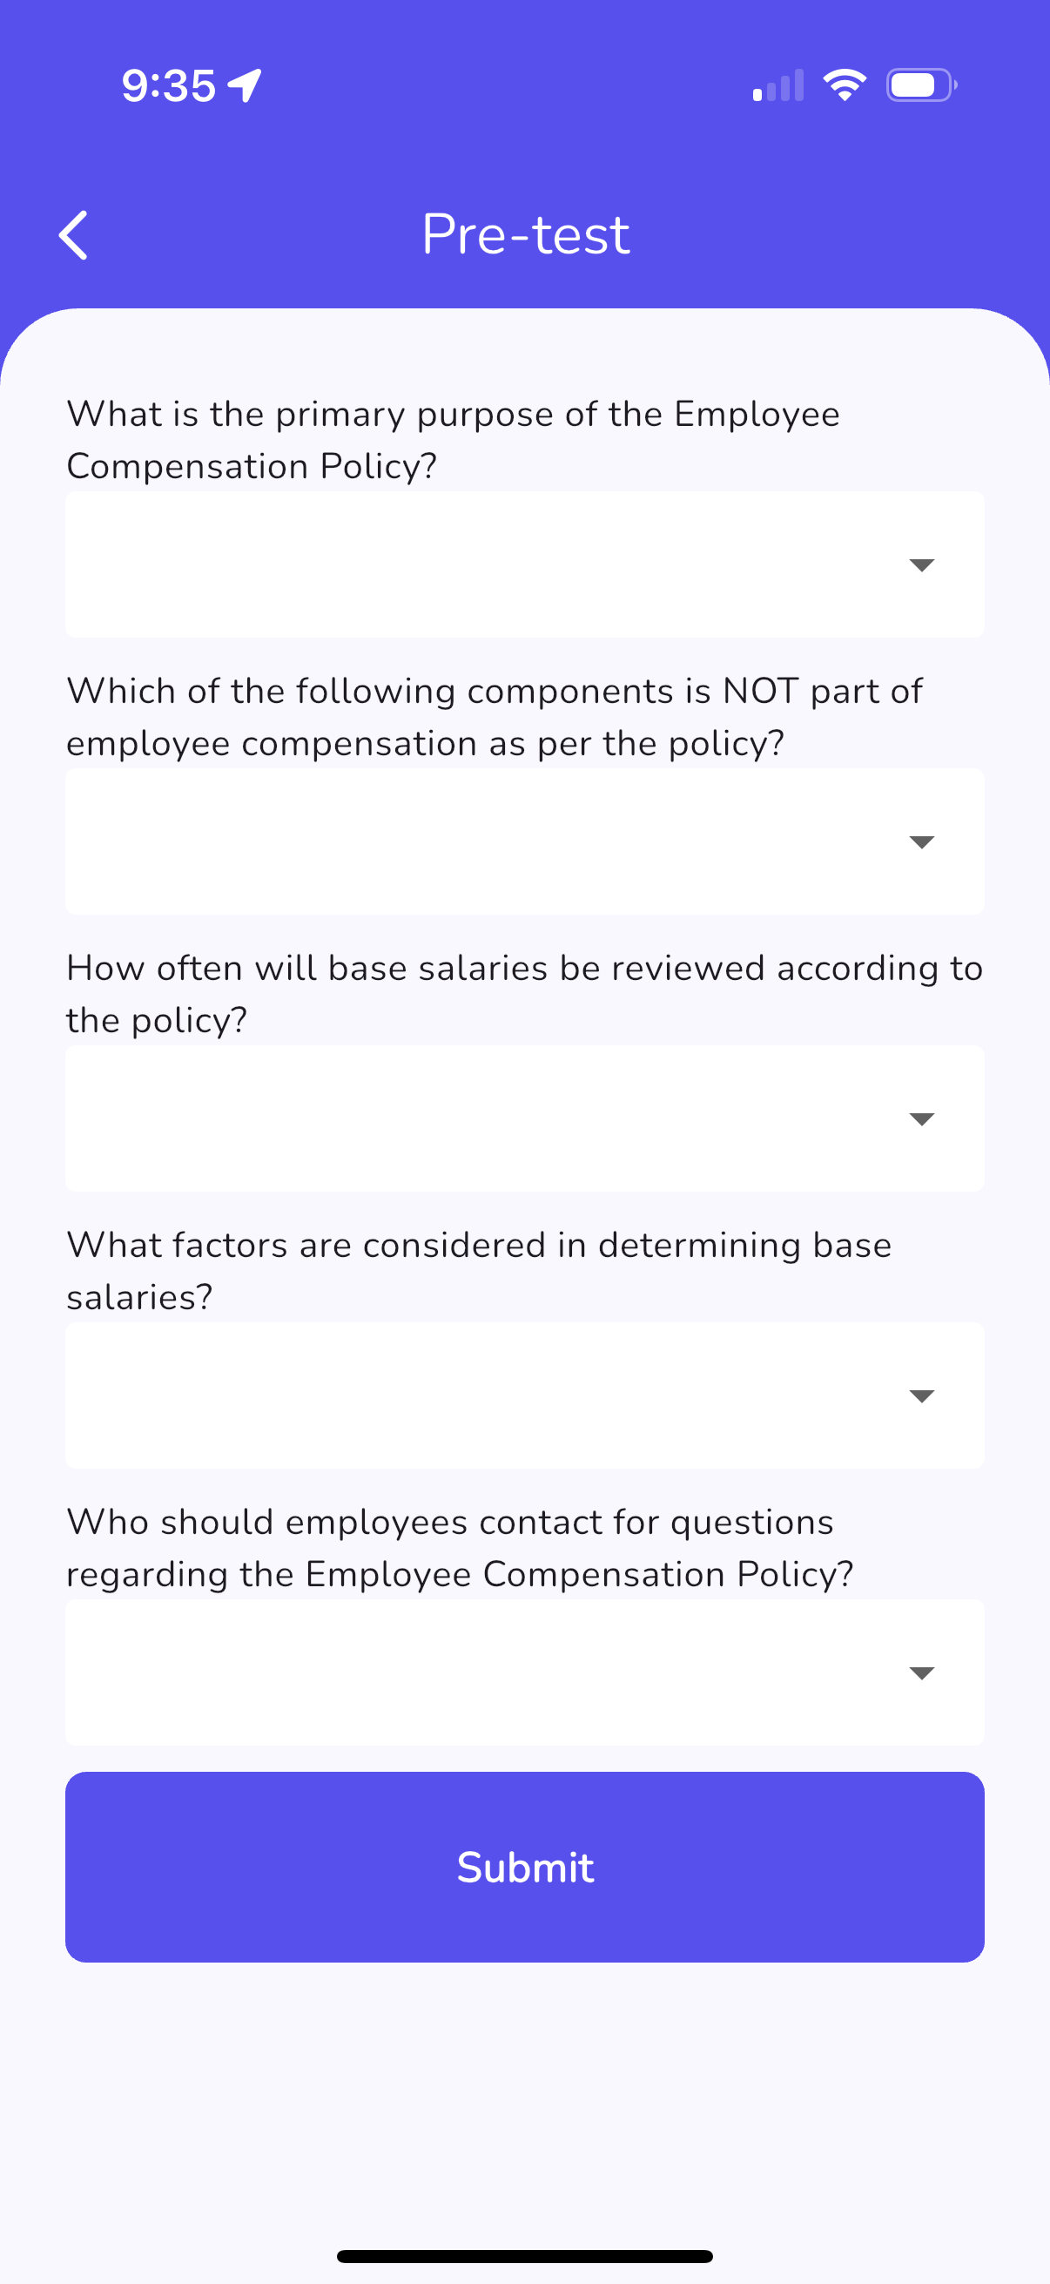Tap the home indicator bar at the bottom
The width and height of the screenshot is (1050, 2284).
click(524, 2256)
